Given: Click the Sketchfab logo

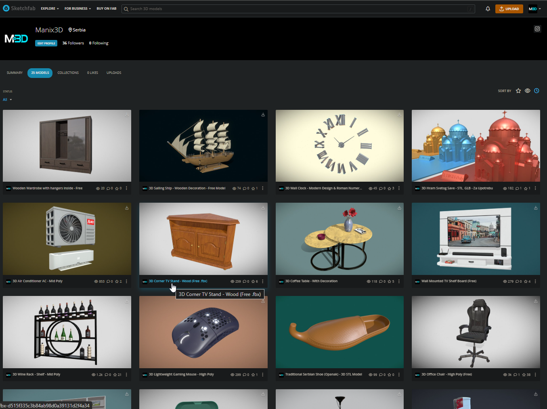Looking at the screenshot, I should coord(19,8).
